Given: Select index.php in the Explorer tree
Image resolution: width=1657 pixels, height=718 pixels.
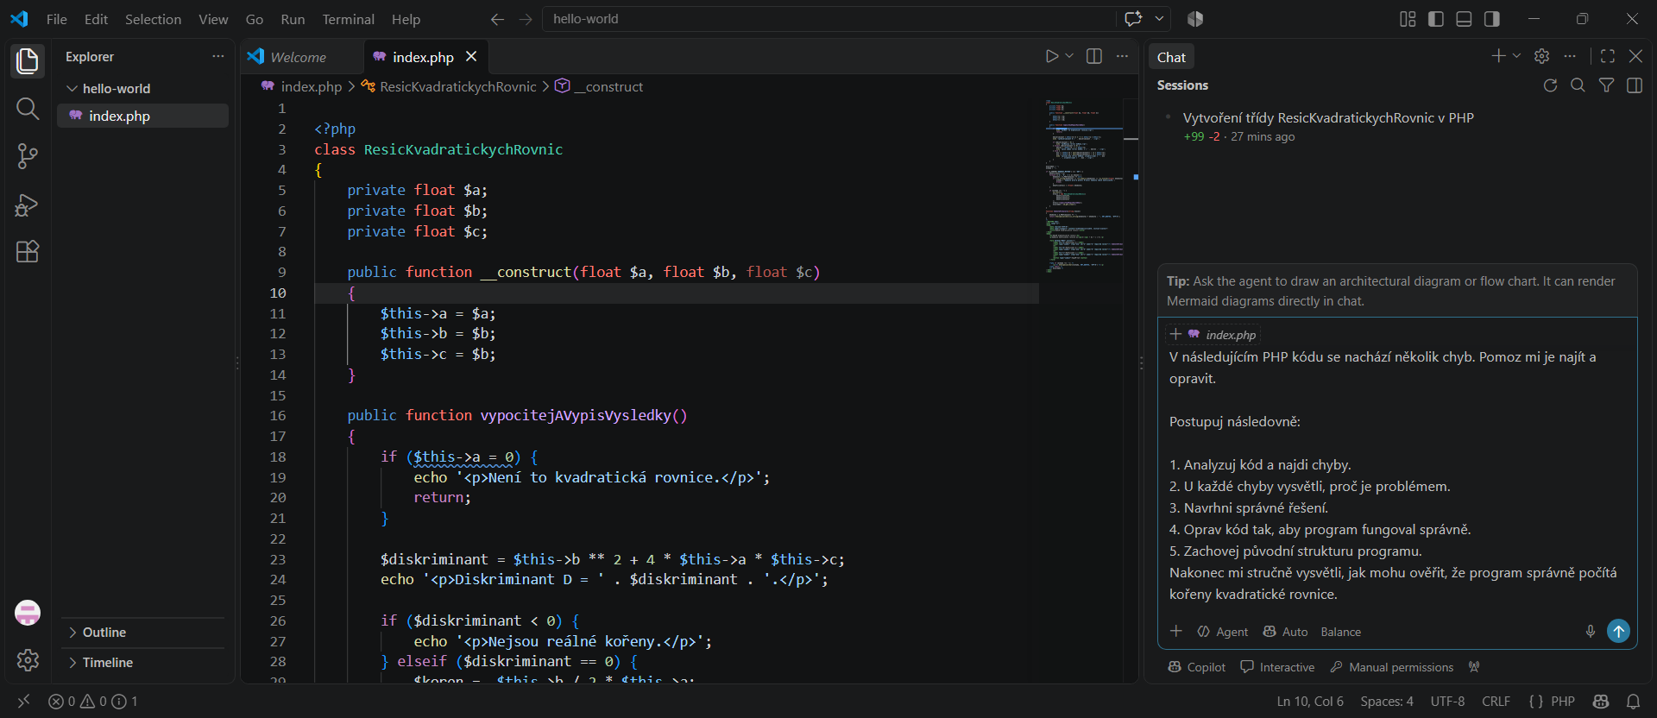Looking at the screenshot, I should pos(142,116).
